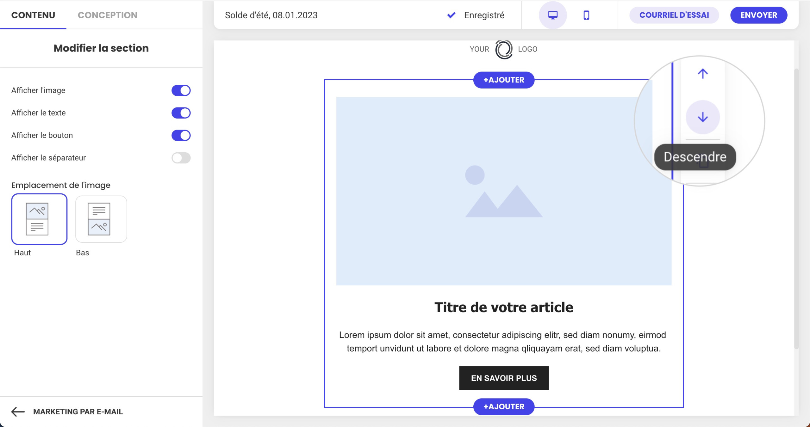Image resolution: width=810 pixels, height=427 pixels.
Task: Click the EN SAVOIR PLUS button
Action: point(504,378)
